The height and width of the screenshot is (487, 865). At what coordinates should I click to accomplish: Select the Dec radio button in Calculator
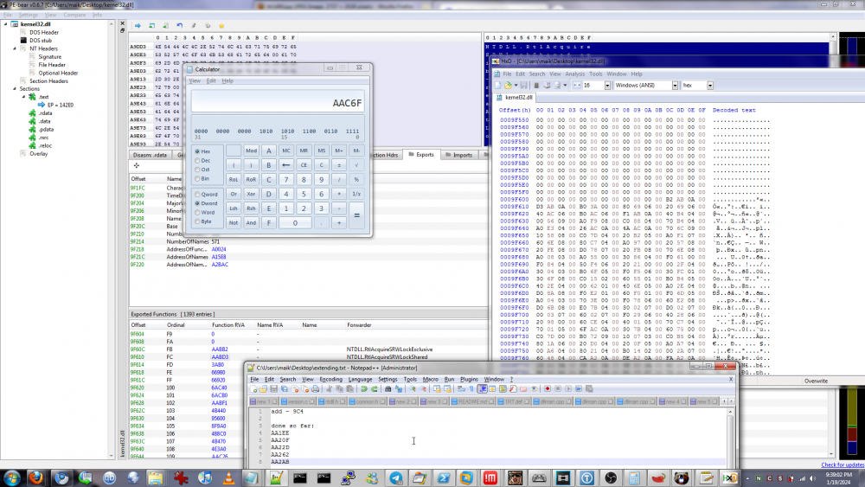click(x=198, y=160)
